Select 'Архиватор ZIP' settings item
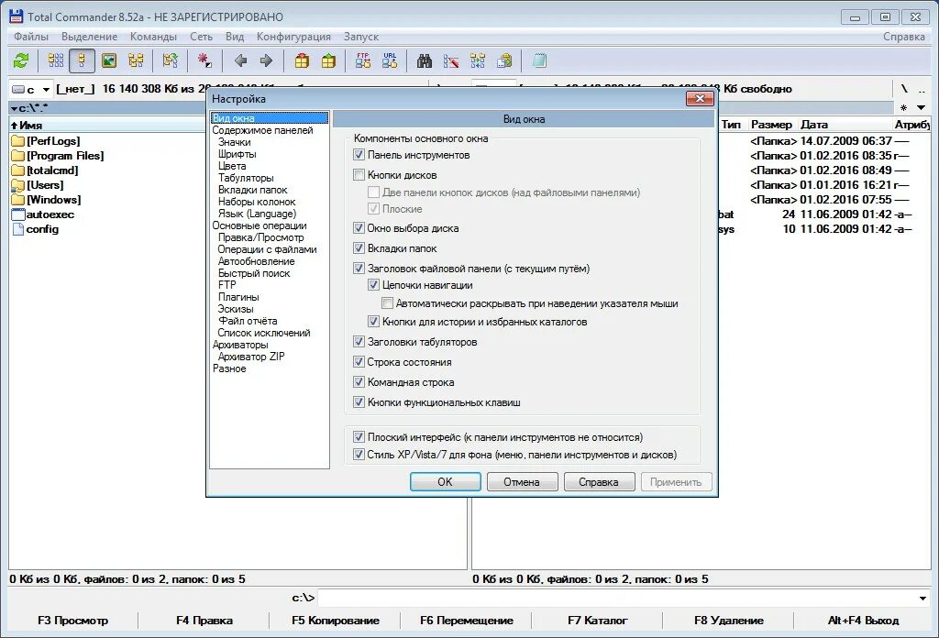Screen dimensions: 939x638 [251, 356]
